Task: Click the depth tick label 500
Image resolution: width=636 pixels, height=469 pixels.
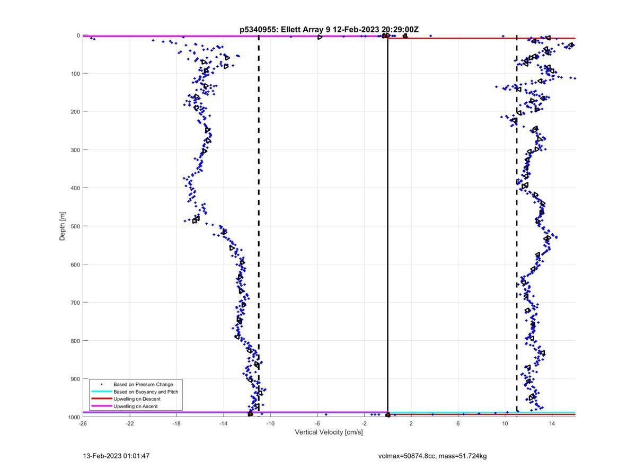Action: tap(75, 226)
